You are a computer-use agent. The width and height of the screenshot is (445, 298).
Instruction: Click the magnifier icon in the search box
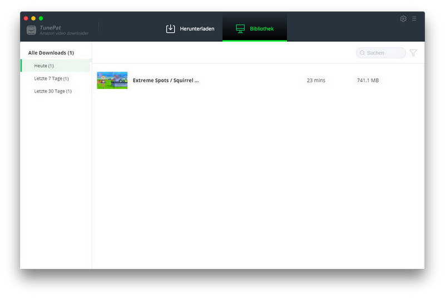[362, 53]
